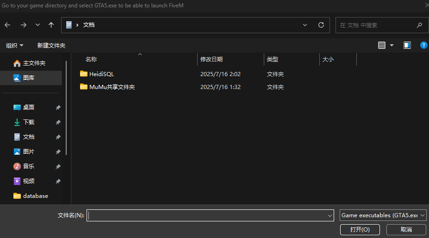This screenshot has height=238, width=429.
Task: Toggle the preview pane icon
Action: [407, 45]
